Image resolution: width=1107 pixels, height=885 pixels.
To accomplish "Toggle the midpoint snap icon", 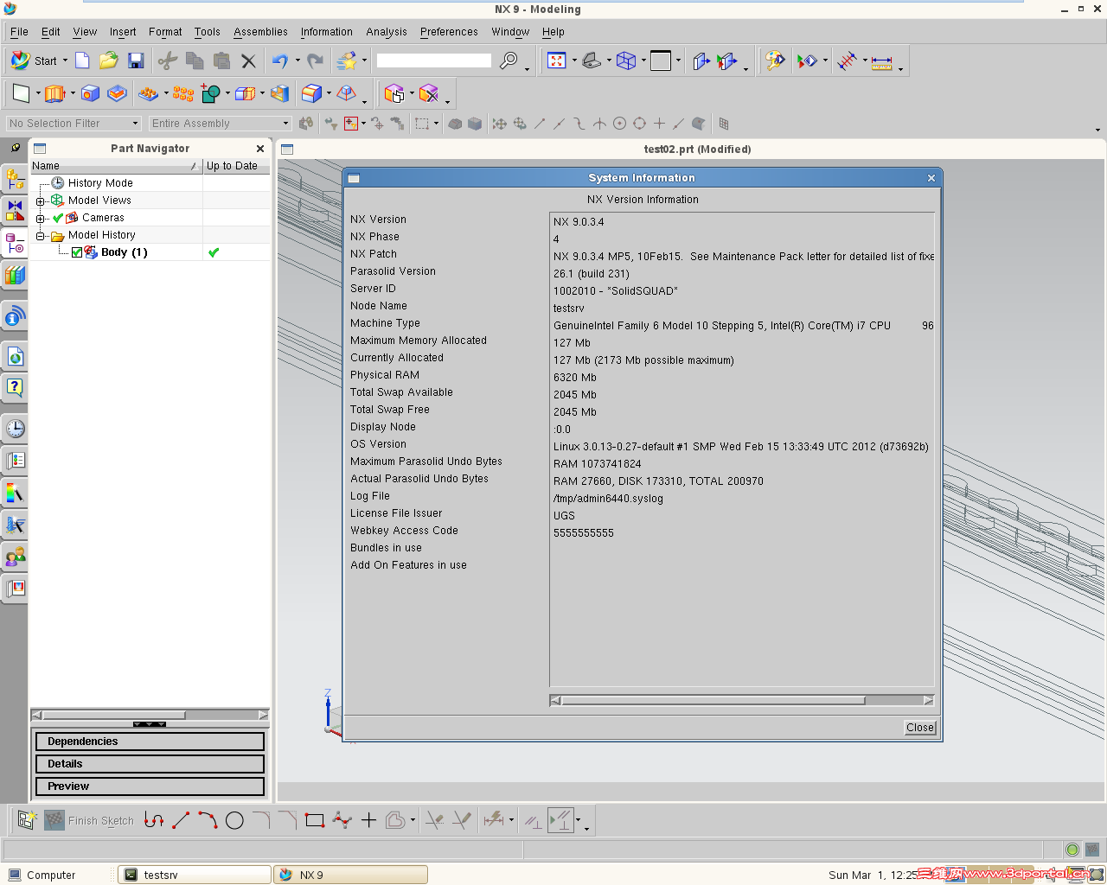I will click(x=560, y=124).
